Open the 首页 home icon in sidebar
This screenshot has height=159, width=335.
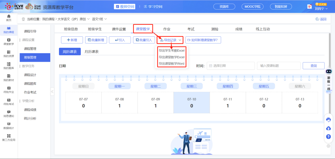[x=9, y=18]
